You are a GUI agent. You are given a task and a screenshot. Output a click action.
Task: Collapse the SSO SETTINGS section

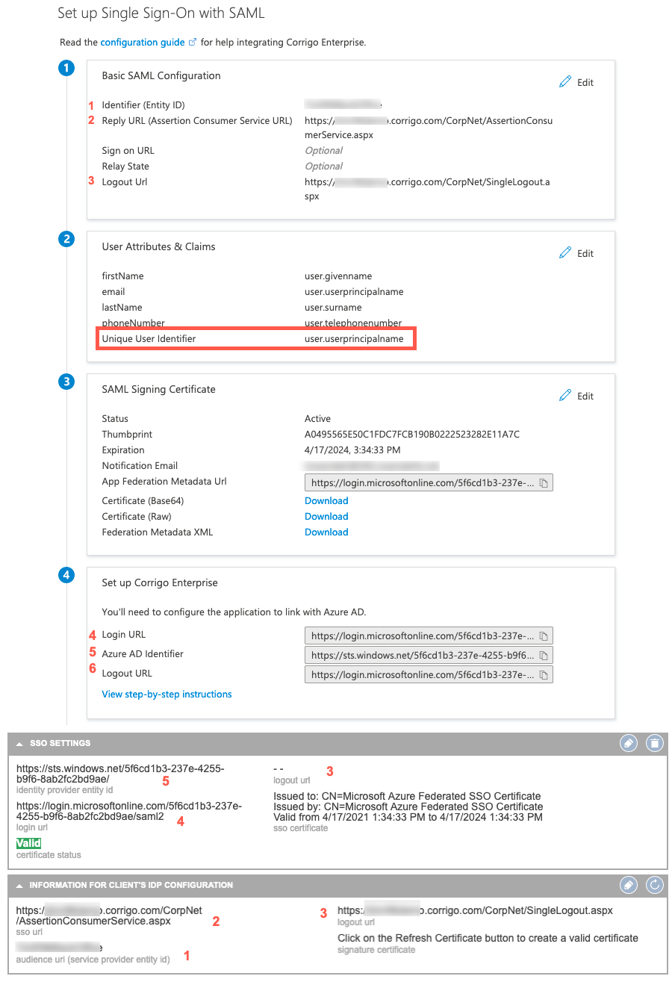[x=19, y=743]
